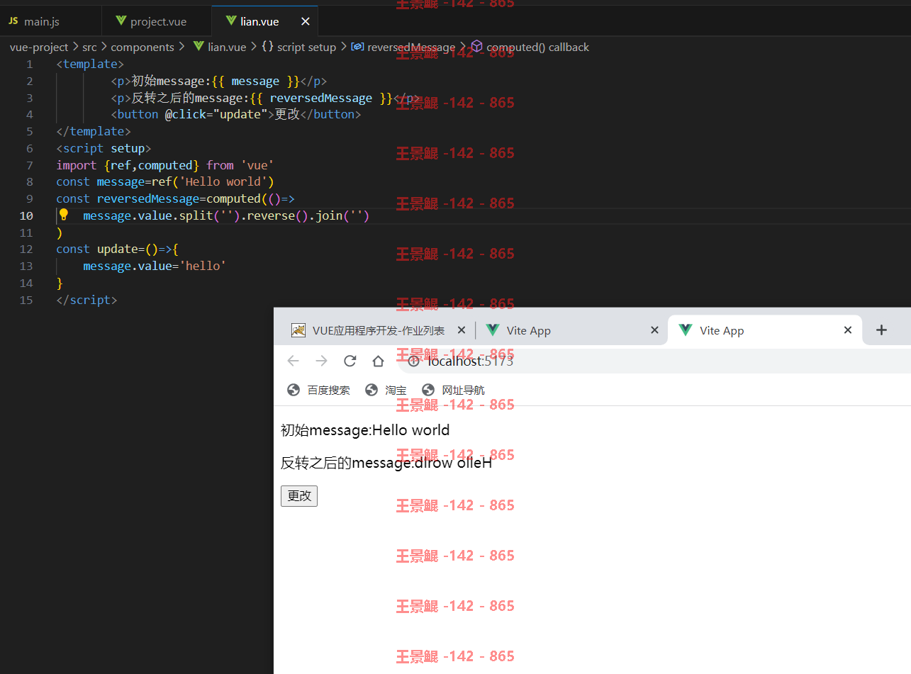The image size is (911, 674).
Task: Click Vue favicon on active Vite App tab
Action: point(685,330)
